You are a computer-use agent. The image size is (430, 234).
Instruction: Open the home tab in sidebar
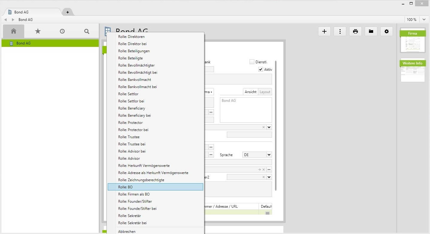(13, 31)
